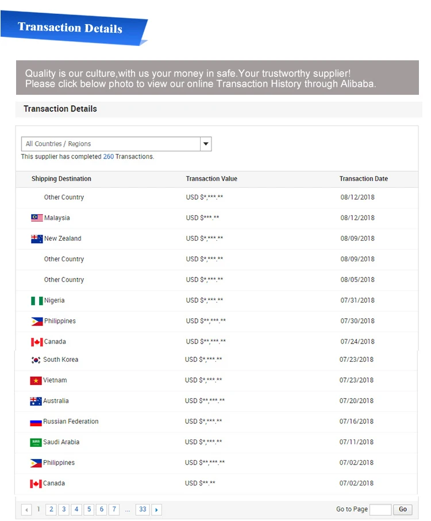This screenshot has height=521, width=431.
Task: Click the Transaction Details banner header
Action: coord(70,28)
